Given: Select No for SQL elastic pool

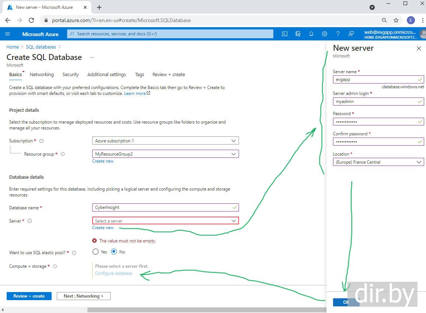Looking at the screenshot, I should pos(114,252).
